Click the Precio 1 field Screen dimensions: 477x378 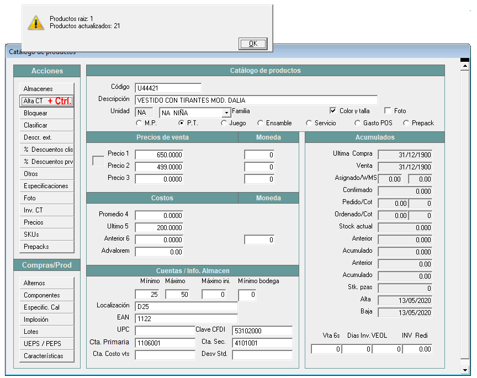click(159, 155)
